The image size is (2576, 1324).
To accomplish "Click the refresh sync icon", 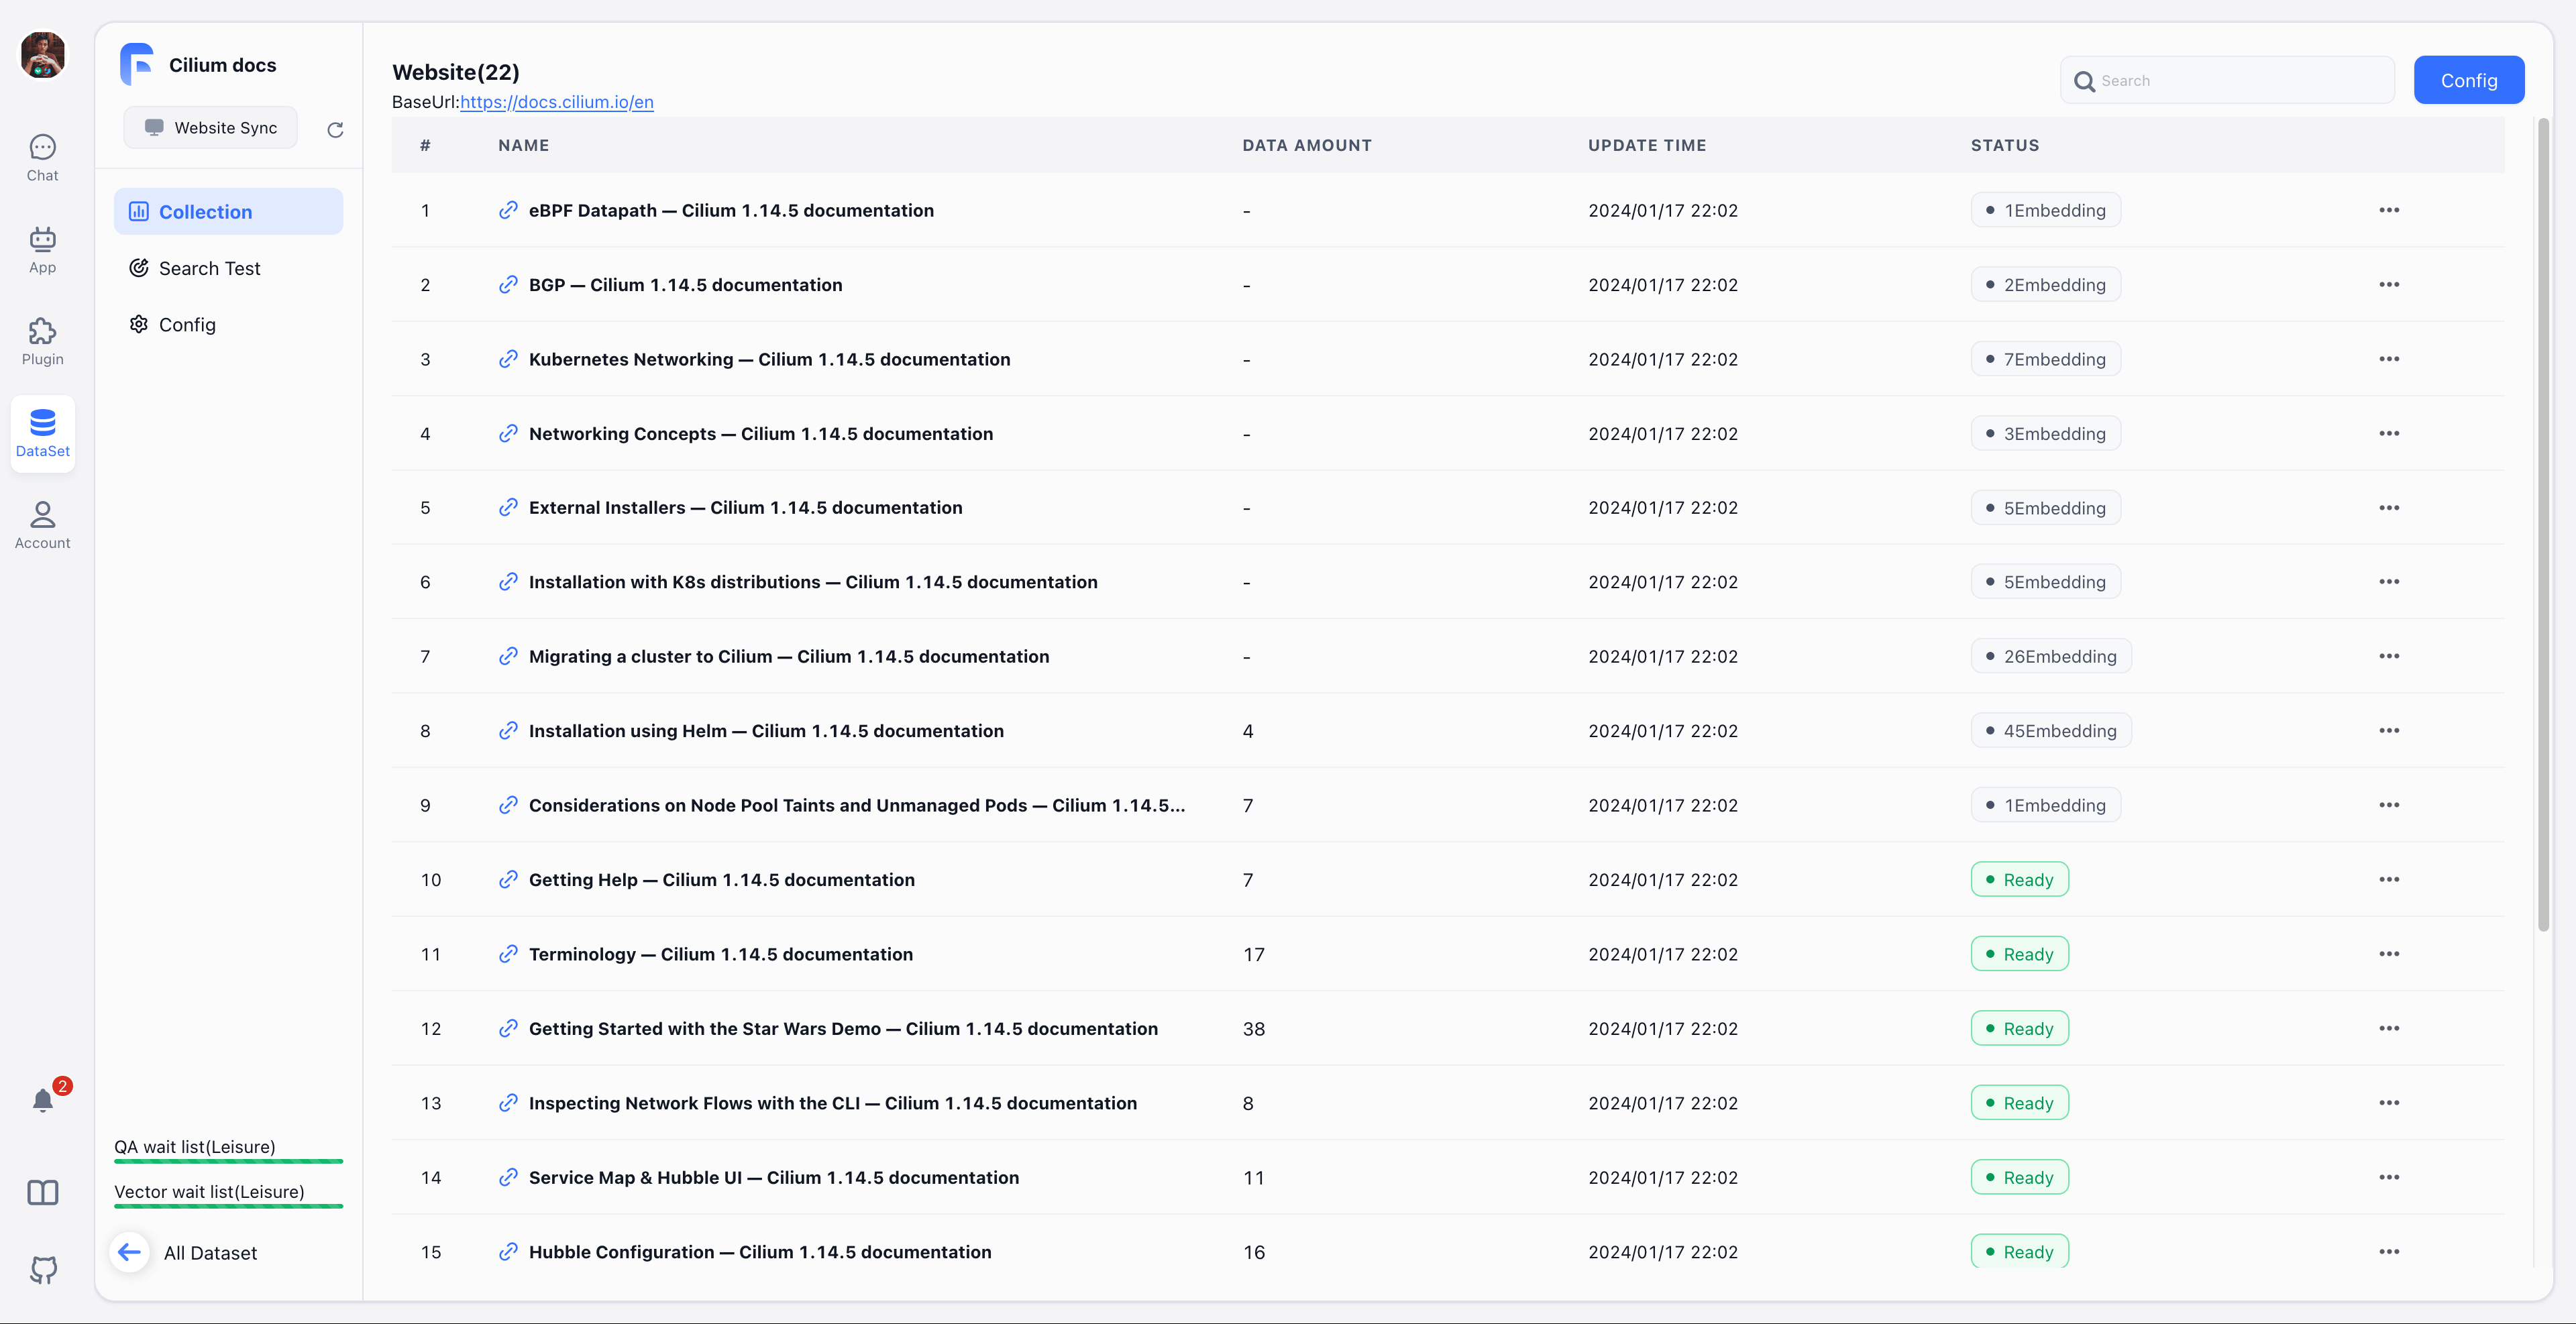I will click(335, 129).
